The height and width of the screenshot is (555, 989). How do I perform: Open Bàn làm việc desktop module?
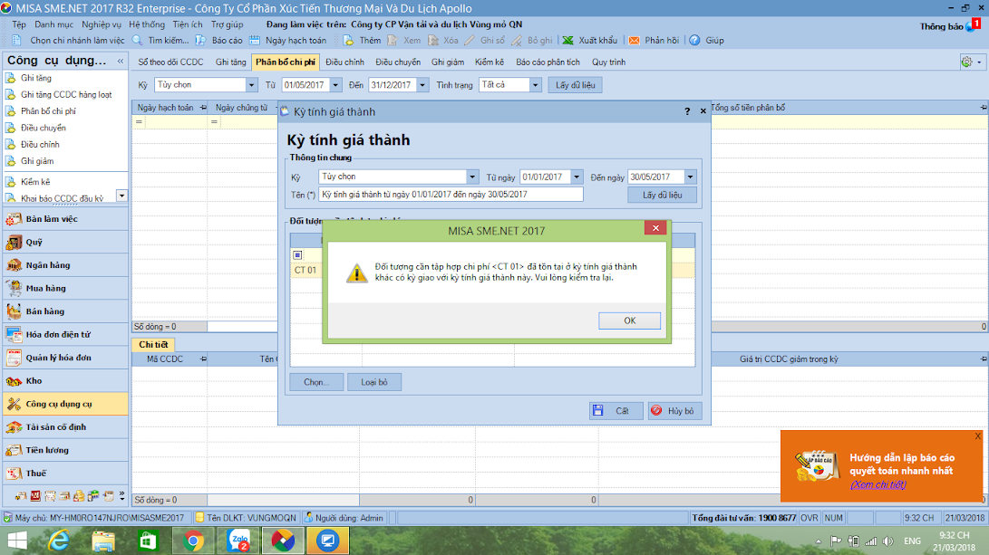(65, 219)
